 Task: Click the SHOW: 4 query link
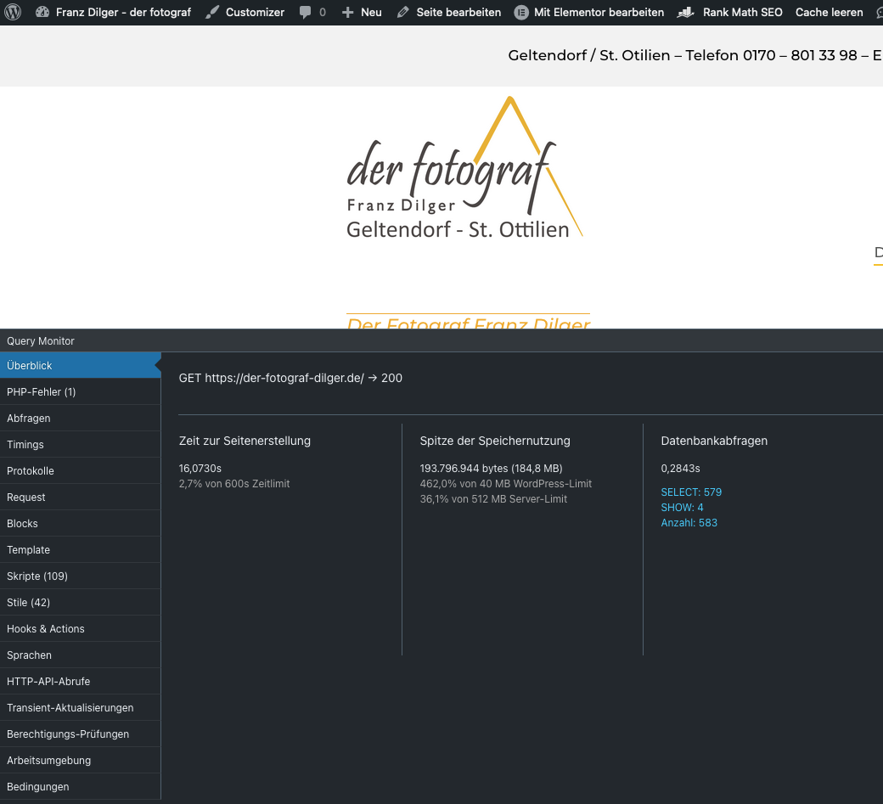point(682,508)
